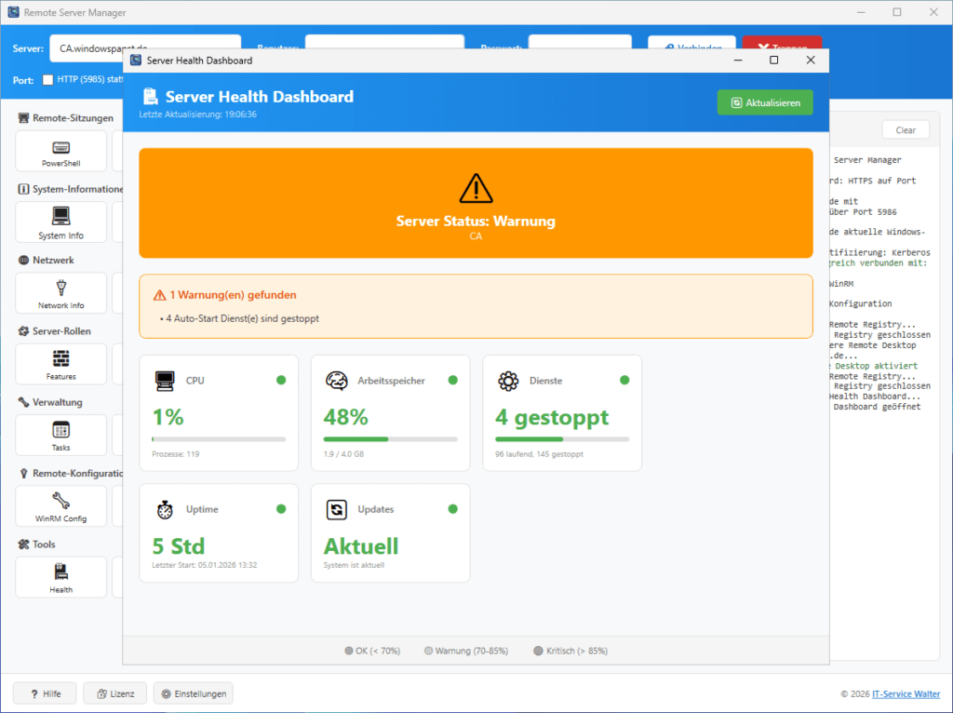Select the Health tool in Tools section

tap(60, 576)
